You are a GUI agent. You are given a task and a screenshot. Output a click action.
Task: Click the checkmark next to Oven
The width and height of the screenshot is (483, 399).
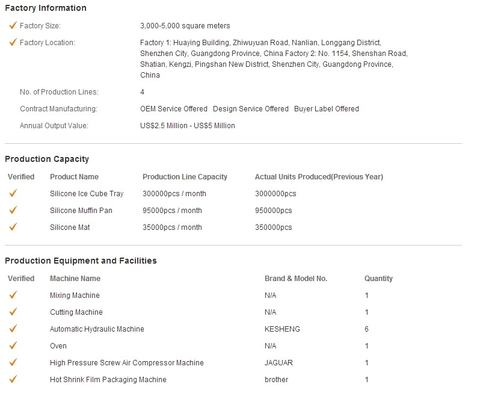click(13, 345)
